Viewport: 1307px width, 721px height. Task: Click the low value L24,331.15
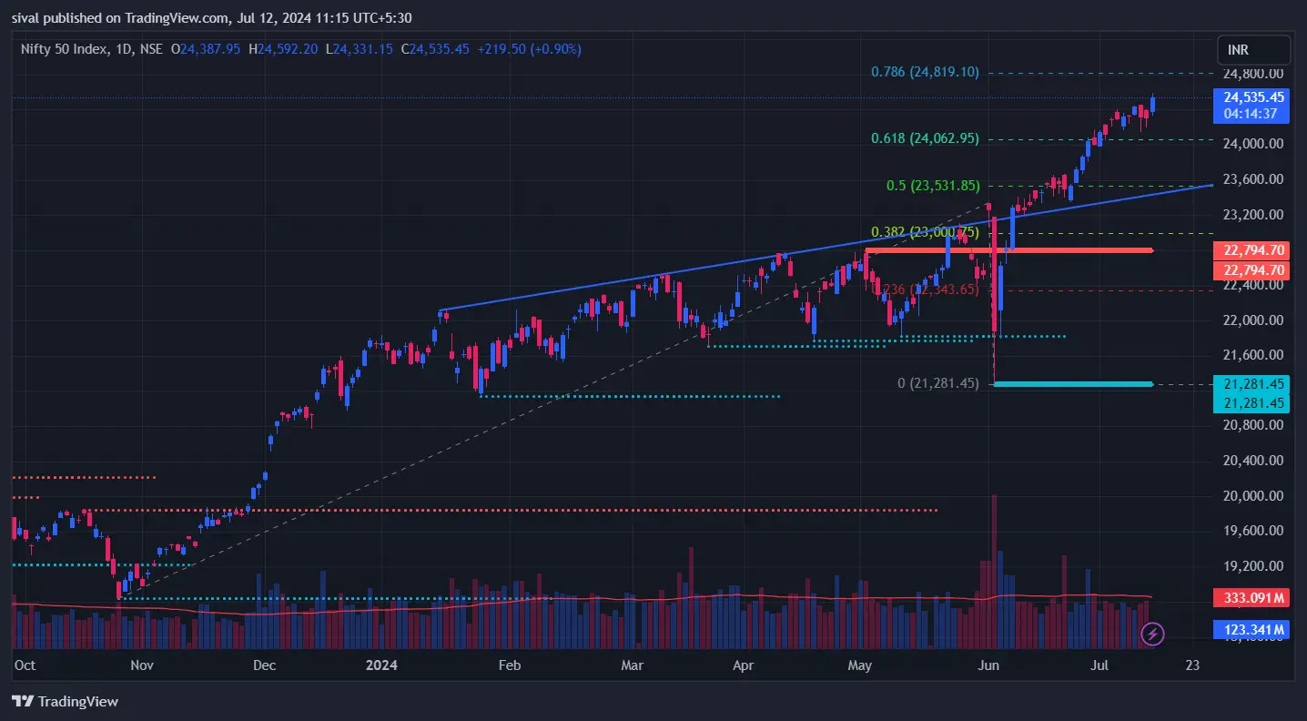pos(360,49)
